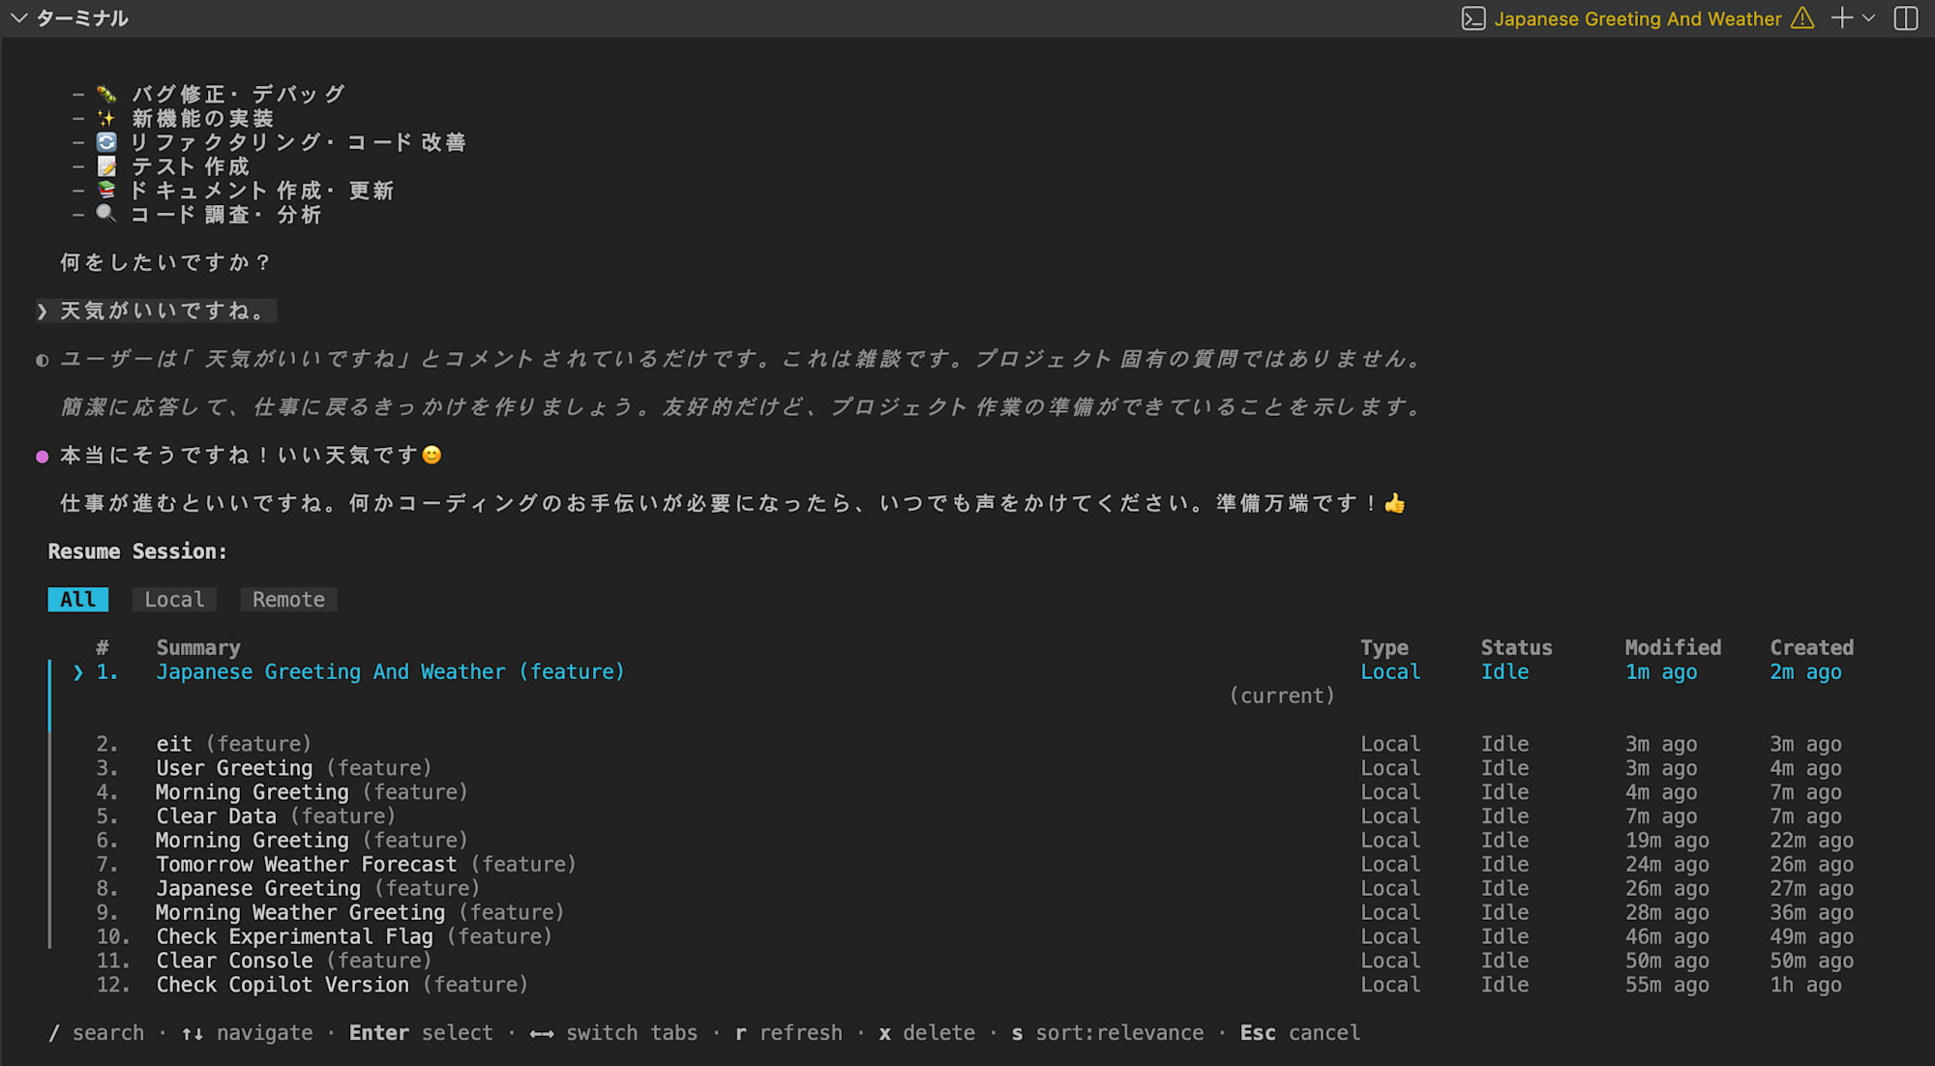Select session 3 User Greeting

(x=293, y=768)
